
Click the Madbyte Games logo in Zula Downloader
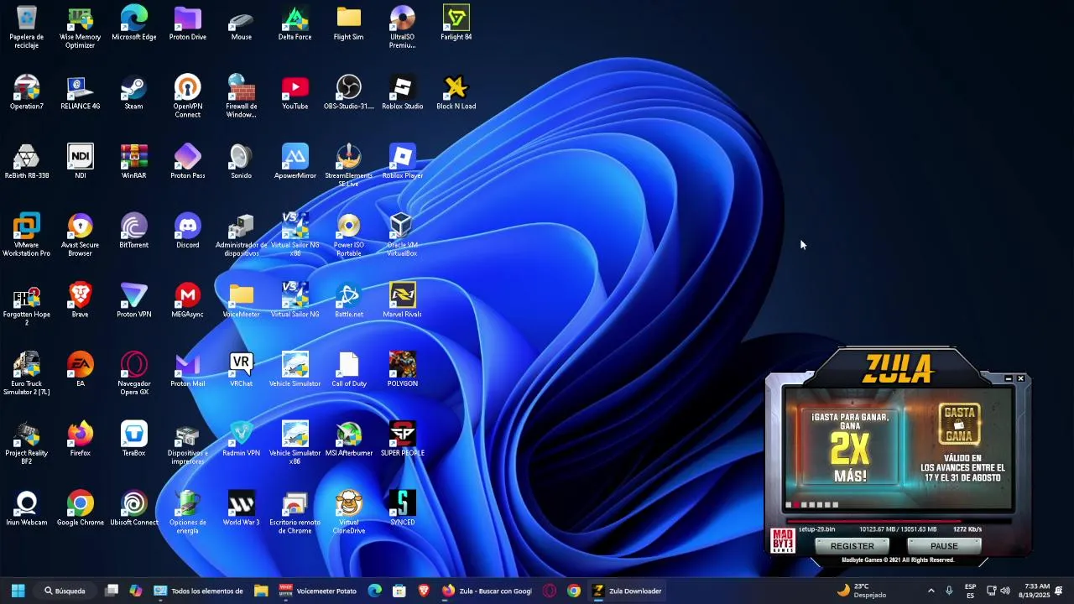[x=782, y=541]
